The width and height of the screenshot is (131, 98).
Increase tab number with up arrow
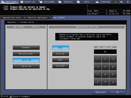pos(113,82)
